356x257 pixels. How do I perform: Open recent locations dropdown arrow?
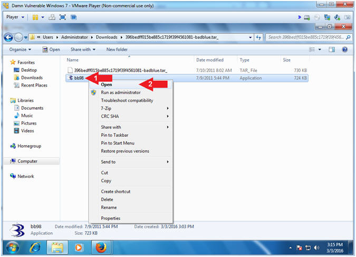tap(26, 37)
